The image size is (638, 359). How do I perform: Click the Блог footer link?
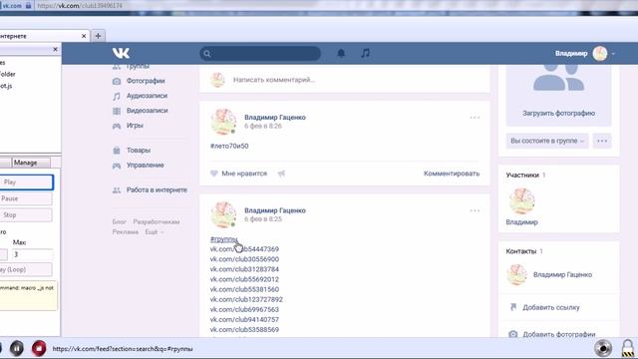[x=120, y=221]
